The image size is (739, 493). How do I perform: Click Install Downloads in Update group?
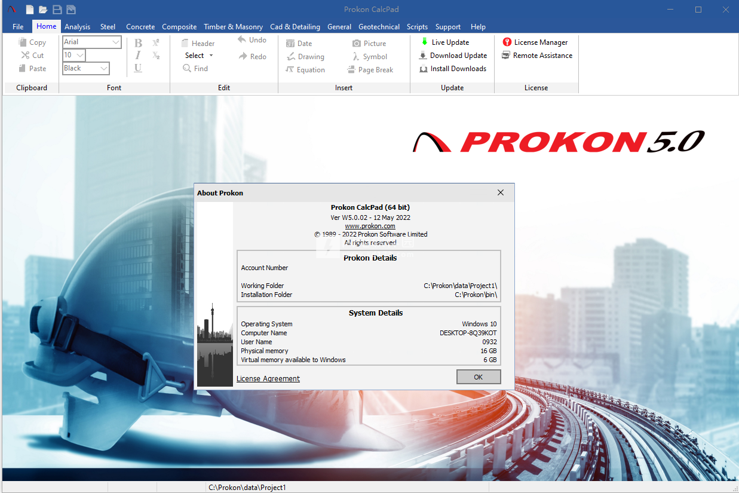[453, 69]
